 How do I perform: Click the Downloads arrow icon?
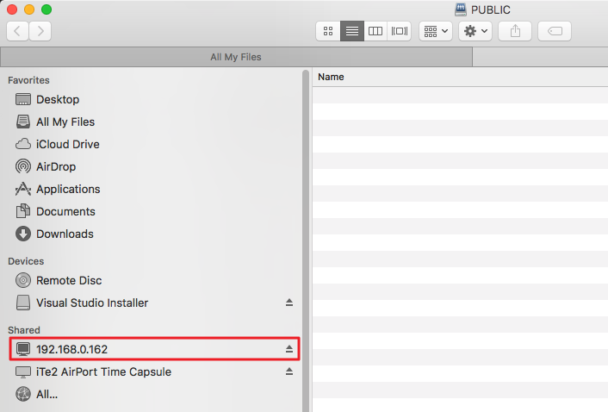[23, 234]
